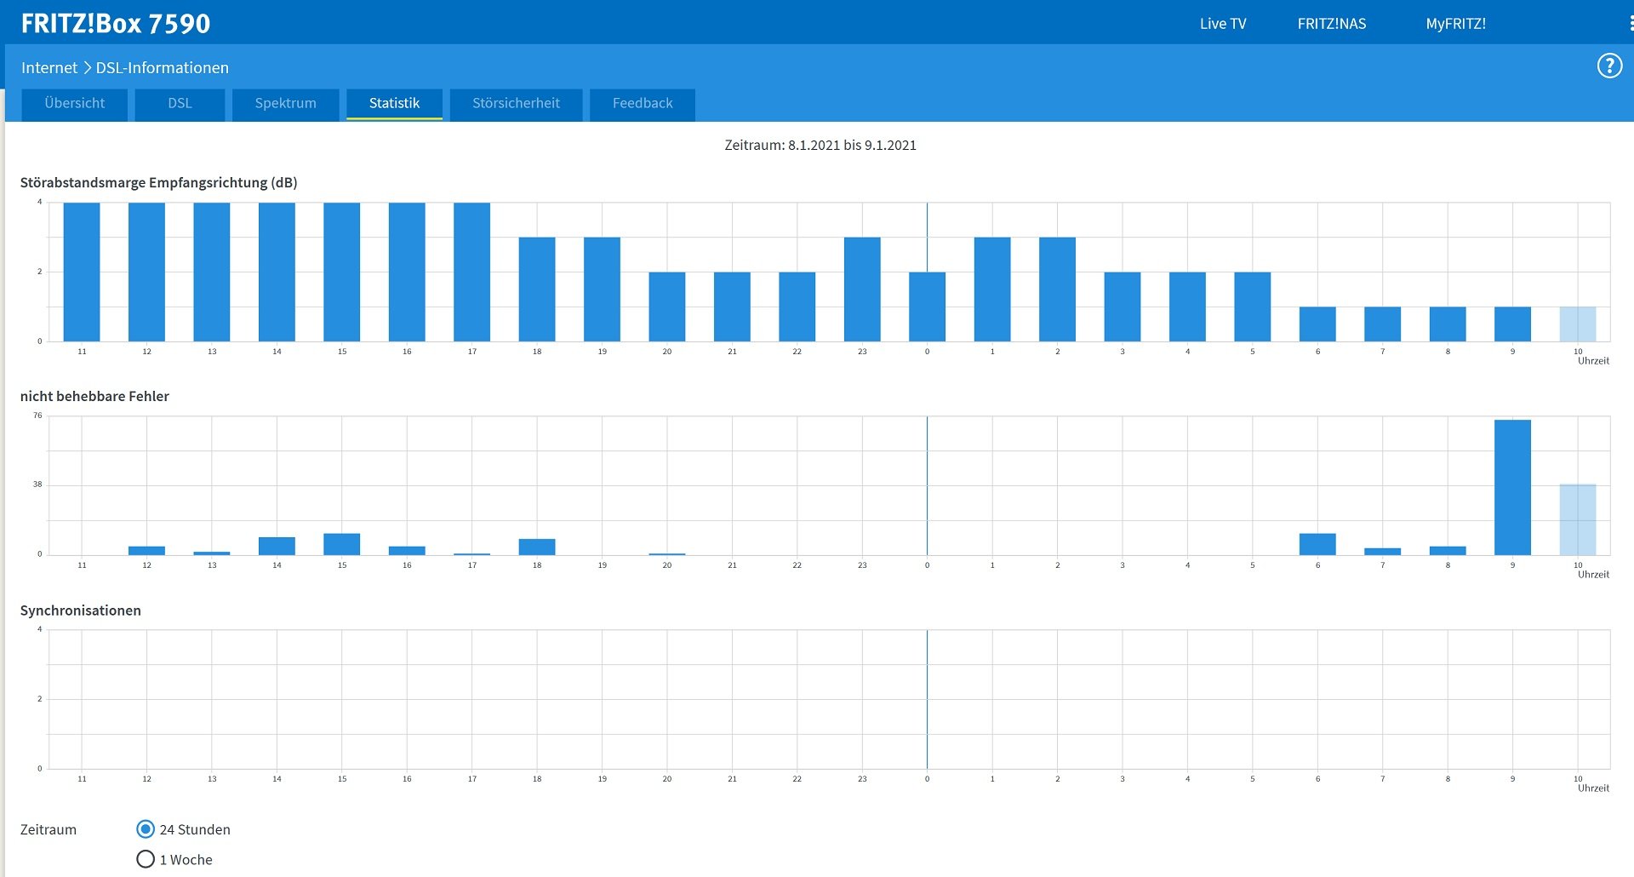1634x877 pixels.
Task: Switch to the Übersicht tab
Action: (x=75, y=104)
